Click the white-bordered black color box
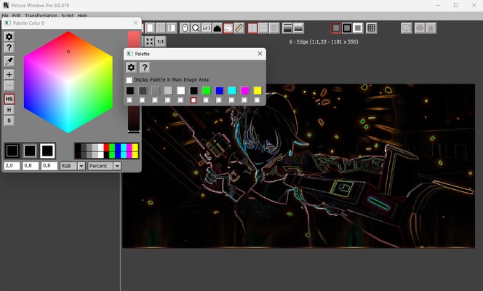Screen dimensions: 483x291 coord(47,151)
